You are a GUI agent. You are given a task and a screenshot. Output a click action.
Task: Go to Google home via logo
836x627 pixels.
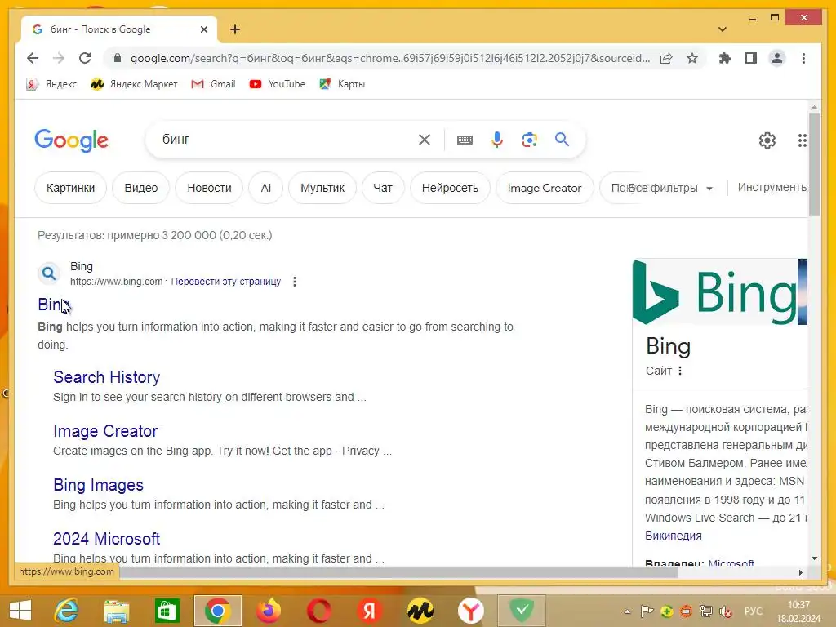click(x=72, y=140)
